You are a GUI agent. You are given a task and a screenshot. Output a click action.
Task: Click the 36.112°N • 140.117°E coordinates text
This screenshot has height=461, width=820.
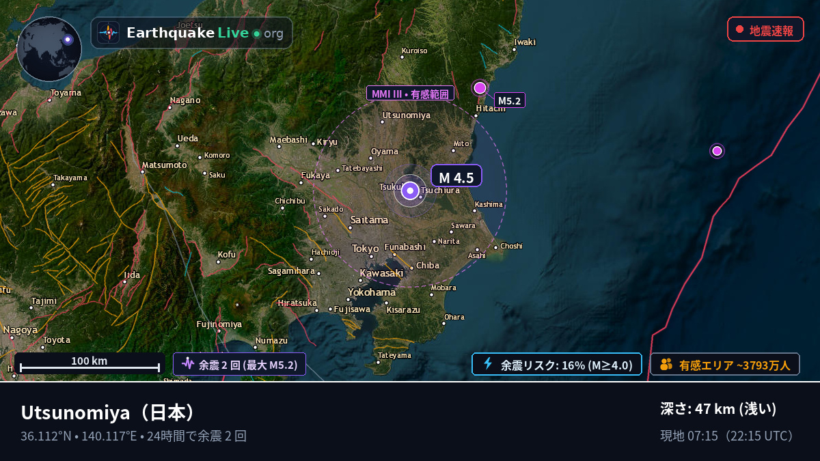click(79, 436)
